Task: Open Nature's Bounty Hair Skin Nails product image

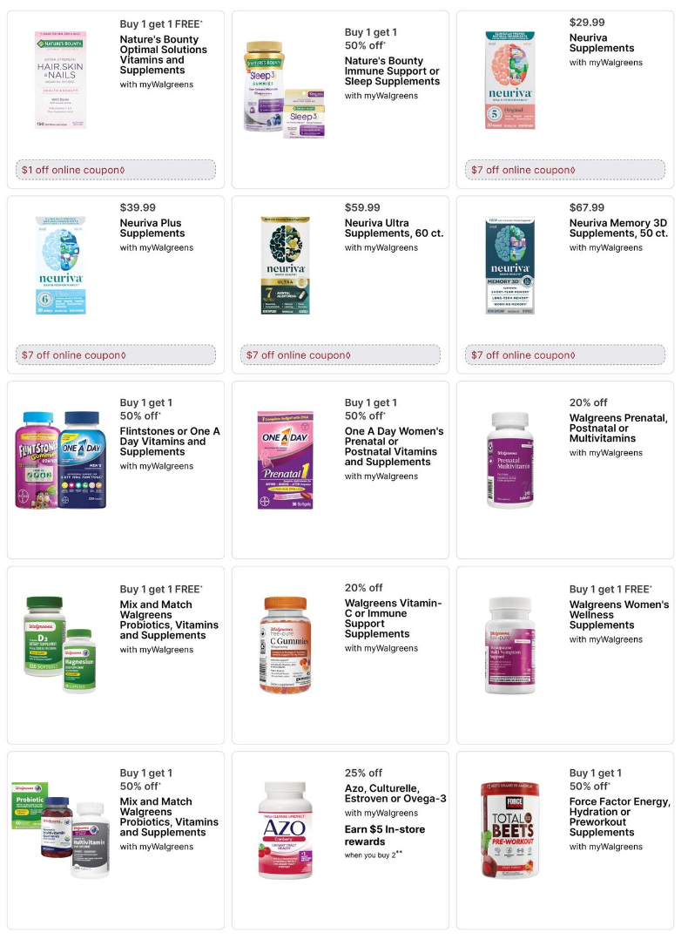Action: click(60, 80)
